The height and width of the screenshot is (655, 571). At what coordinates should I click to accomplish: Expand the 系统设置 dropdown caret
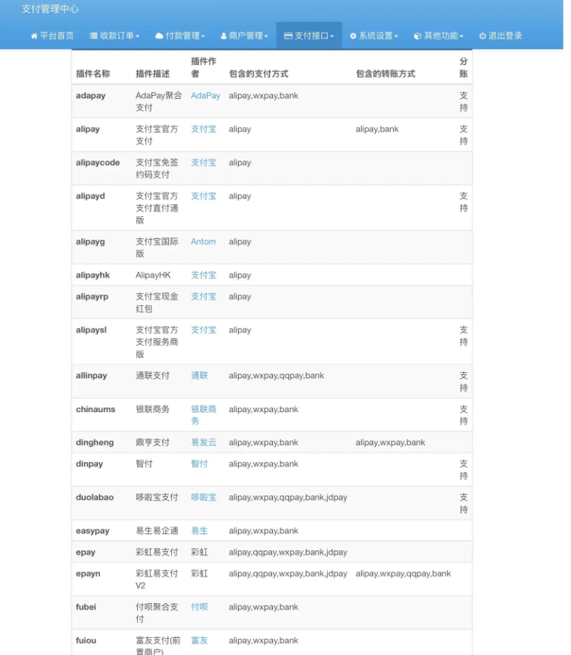pyautogui.click(x=396, y=36)
